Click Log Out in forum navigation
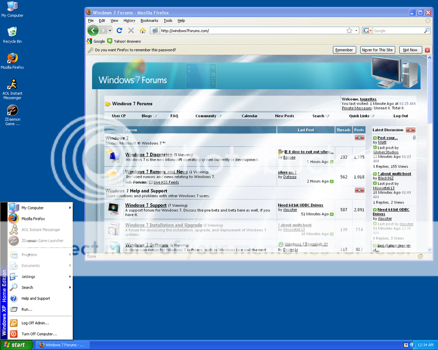Image resolution: width=438 pixels, height=350 pixels. coord(401,116)
